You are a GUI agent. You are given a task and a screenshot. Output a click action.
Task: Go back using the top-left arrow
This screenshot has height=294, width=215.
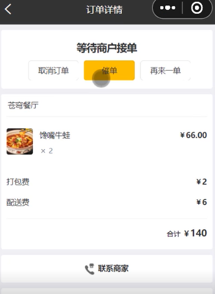(8, 9)
